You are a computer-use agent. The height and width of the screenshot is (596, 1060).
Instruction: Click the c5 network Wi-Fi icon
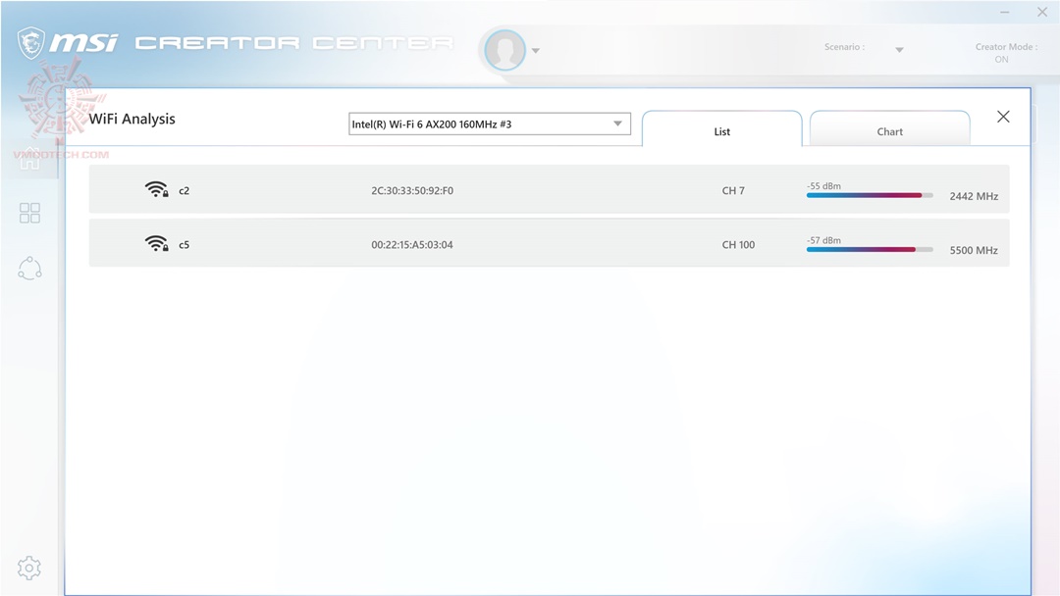157,244
